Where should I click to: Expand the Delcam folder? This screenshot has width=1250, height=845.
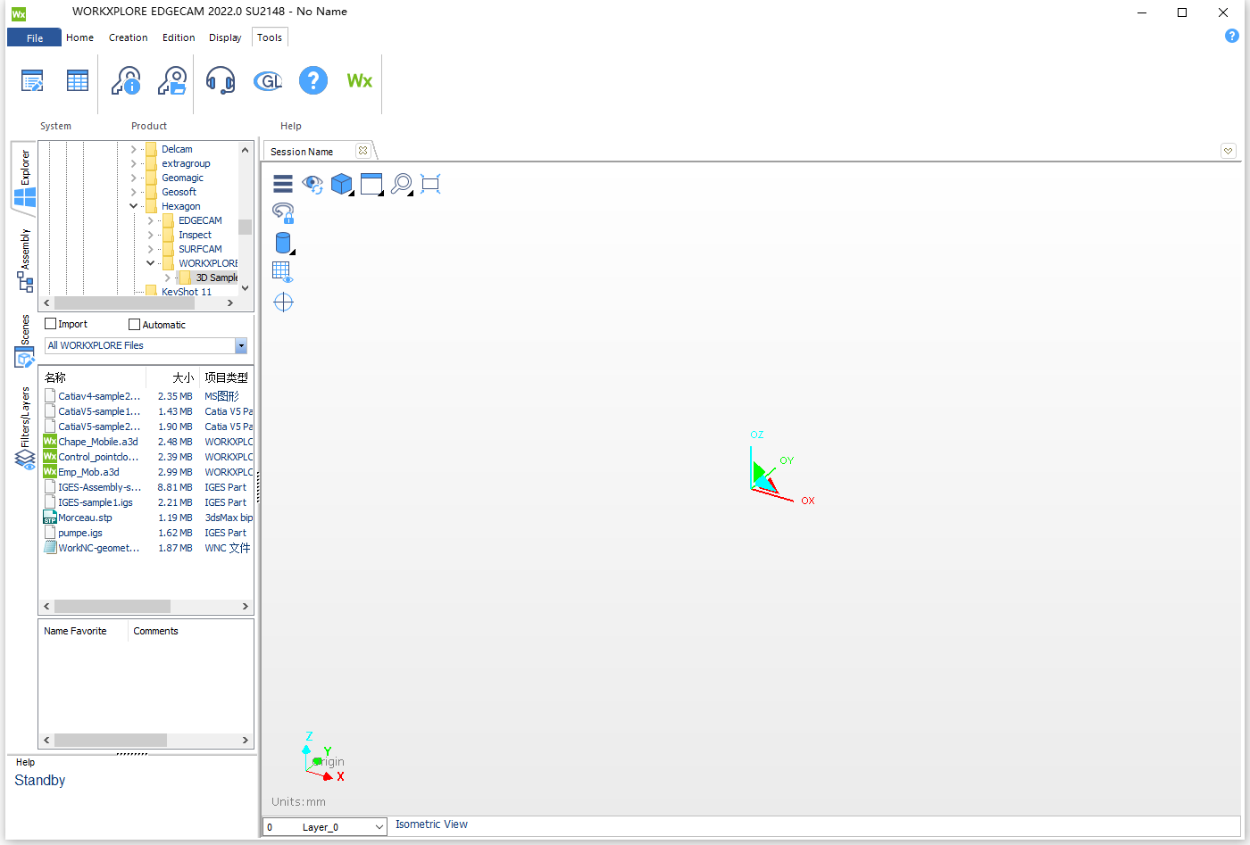tap(134, 149)
